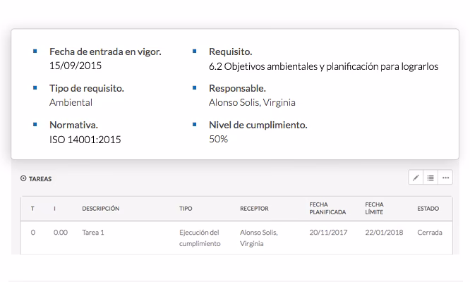This screenshot has width=470, height=282.
Task: Collapse the Tareas section via circle icon
Action: pos(23,179)
